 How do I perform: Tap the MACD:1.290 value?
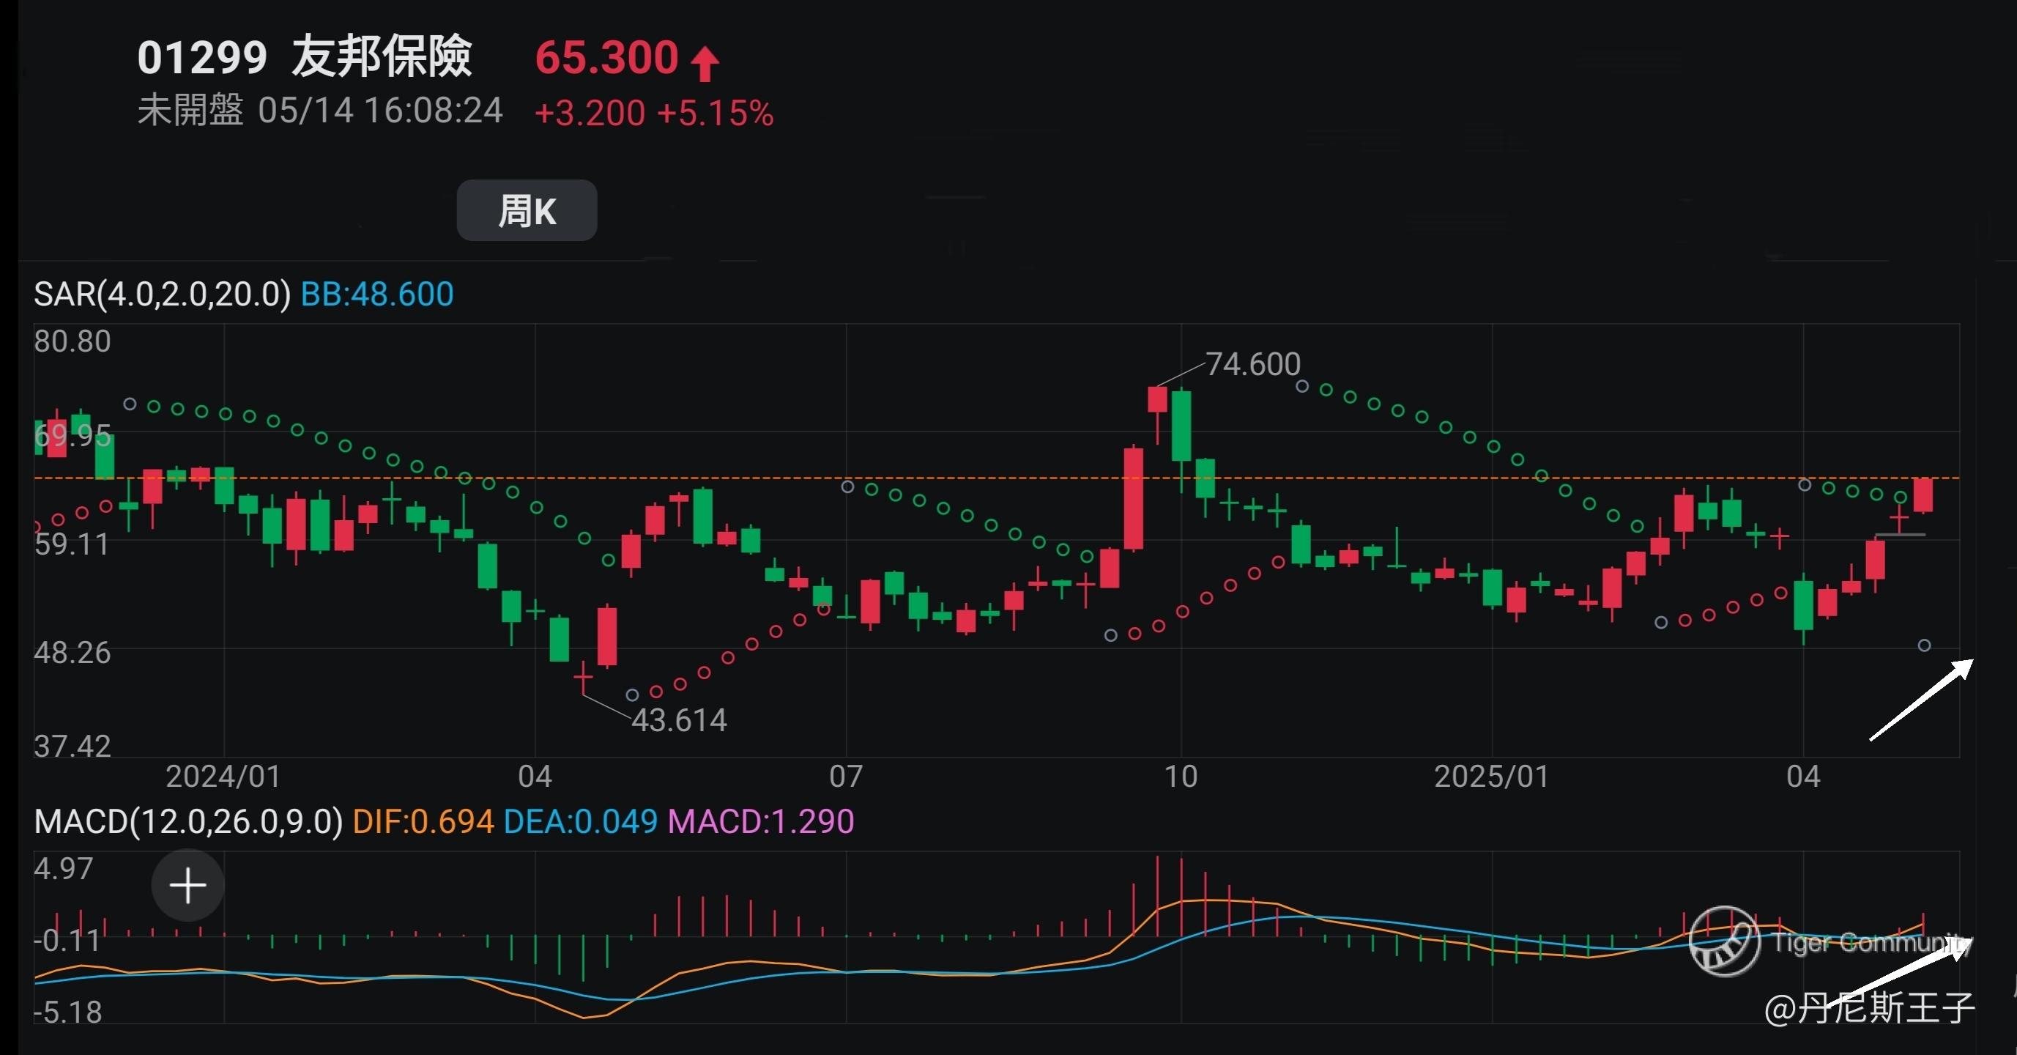pyautogui.click(x=760, y=821)
